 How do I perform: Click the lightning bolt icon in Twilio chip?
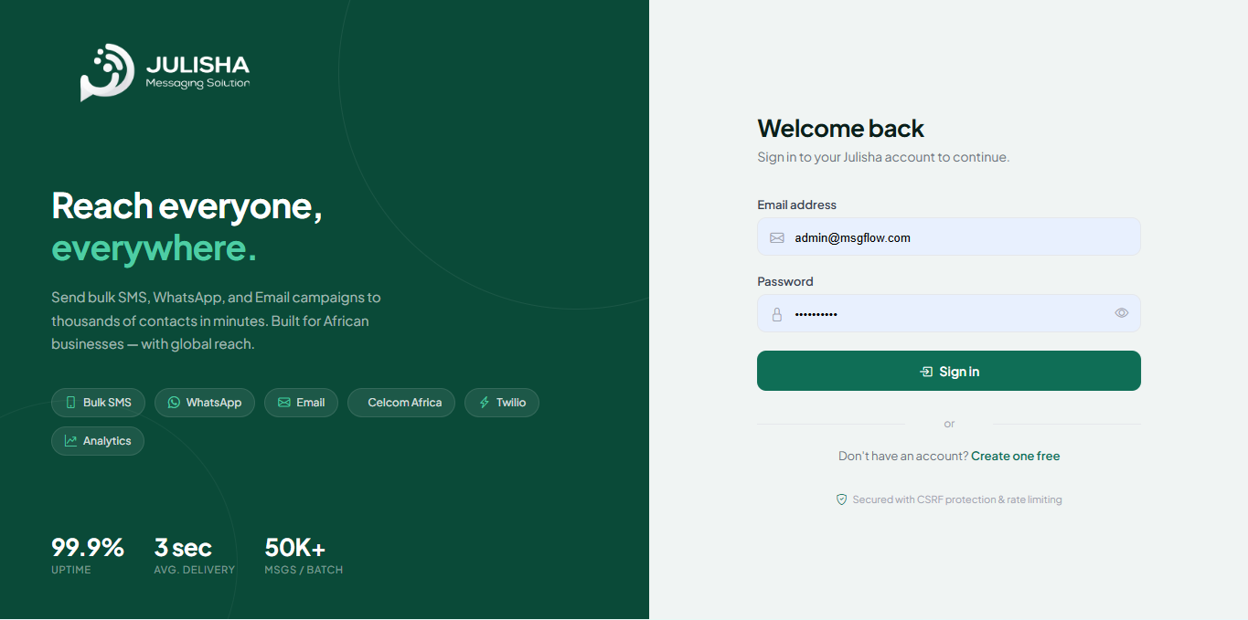pos(485,403)
